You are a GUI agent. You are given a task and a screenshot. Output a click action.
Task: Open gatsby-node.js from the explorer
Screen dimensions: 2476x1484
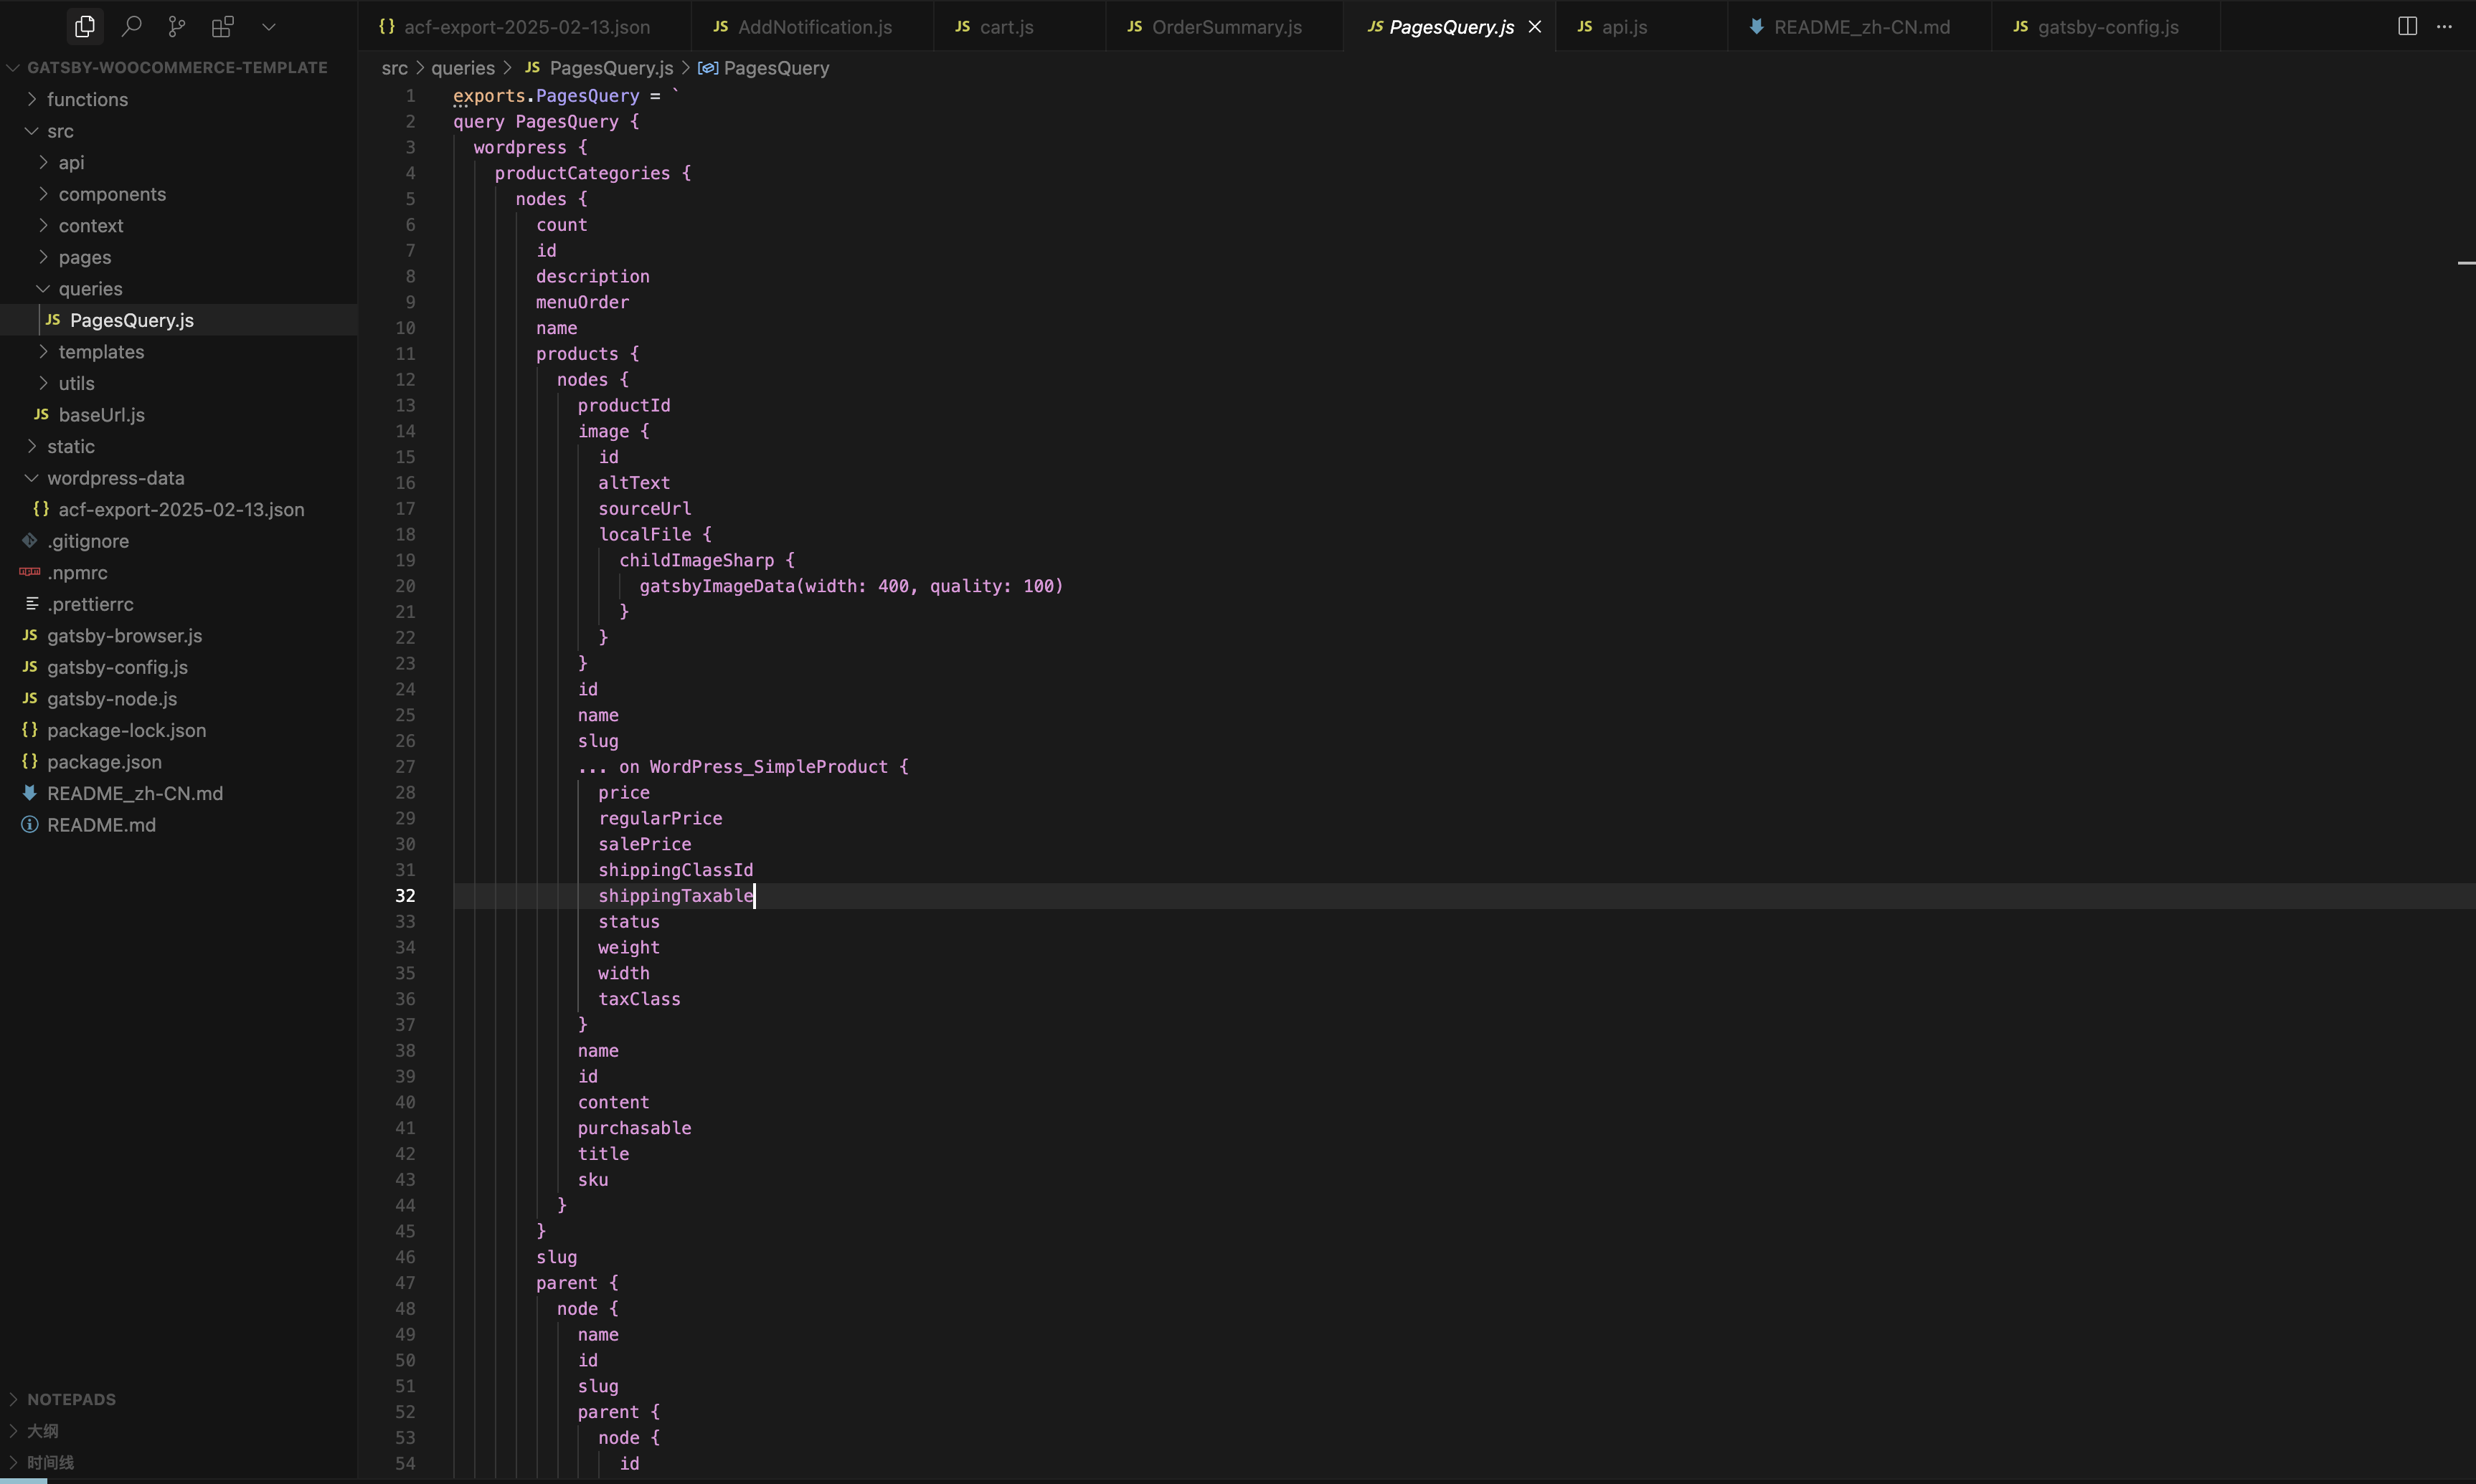112,699
